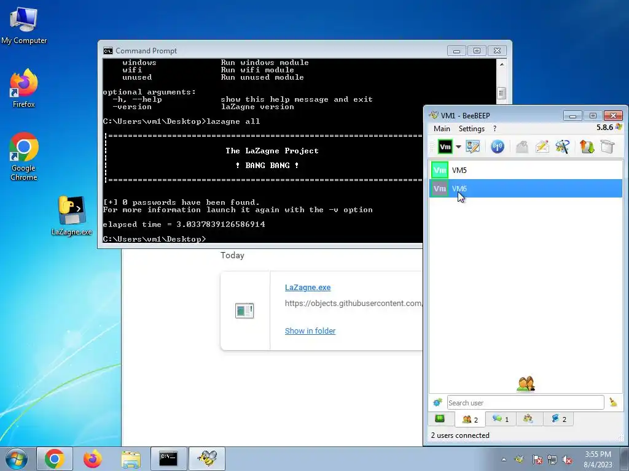Switch to the users tab showing 2
The height and width of the screenshot is (471, 629).
point(470,419)
